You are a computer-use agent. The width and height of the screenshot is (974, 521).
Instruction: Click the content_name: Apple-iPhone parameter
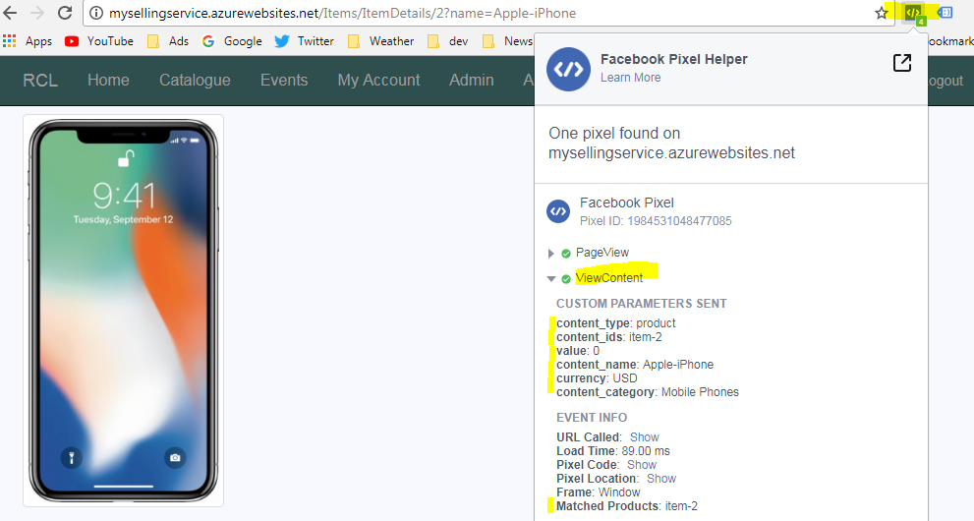pos(635,365)
